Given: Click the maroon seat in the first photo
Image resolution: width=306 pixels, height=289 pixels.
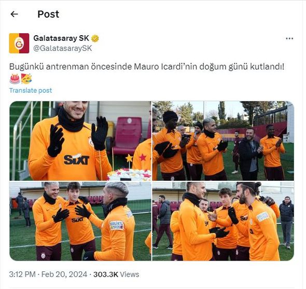Looking at the screenshot, I should pos(128,136).
